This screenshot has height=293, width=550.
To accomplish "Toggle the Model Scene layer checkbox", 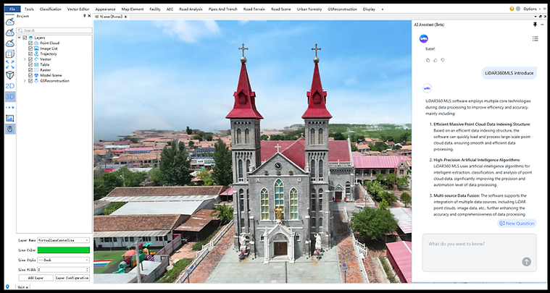I will [x=30, y=75].
